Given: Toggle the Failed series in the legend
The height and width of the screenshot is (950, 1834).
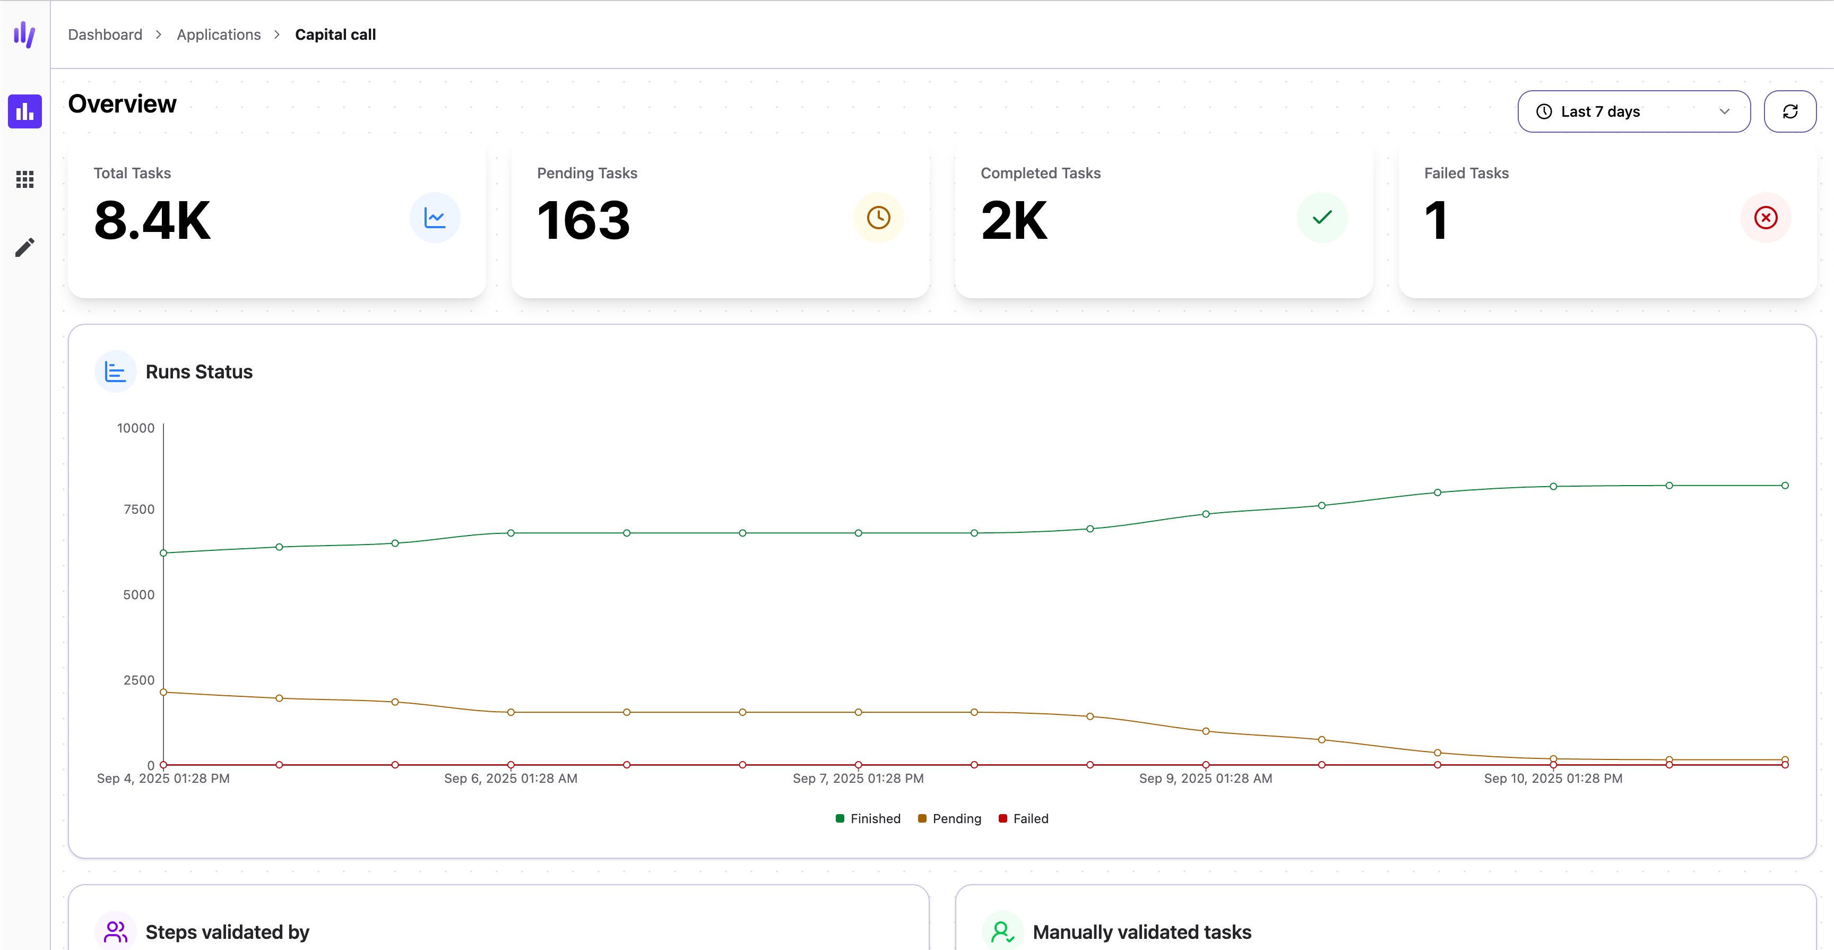Looking at the screenshot, I should pyautogui.click(x=1024, y=819).
